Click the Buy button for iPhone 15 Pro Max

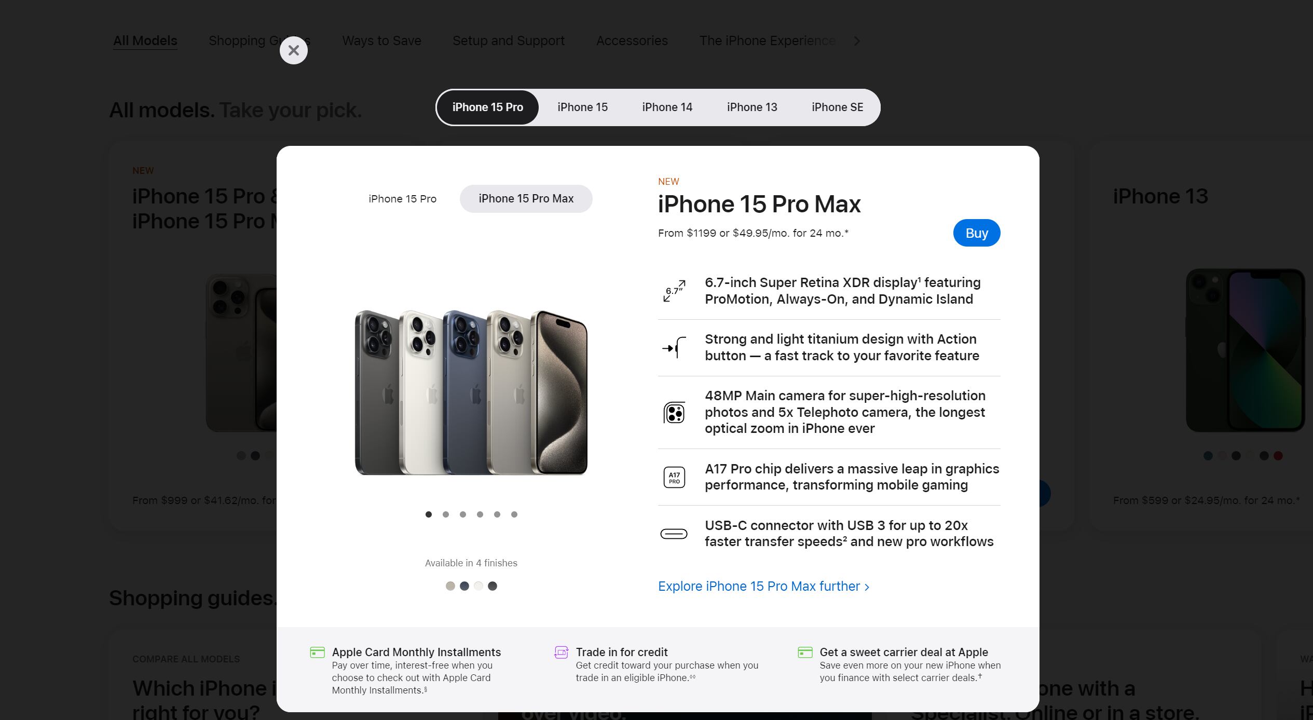click(976, 233)
